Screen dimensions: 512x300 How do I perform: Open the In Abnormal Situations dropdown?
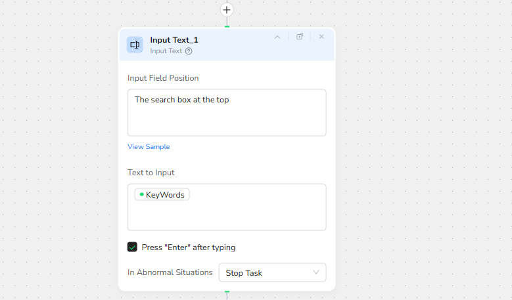tap(272, 272)
